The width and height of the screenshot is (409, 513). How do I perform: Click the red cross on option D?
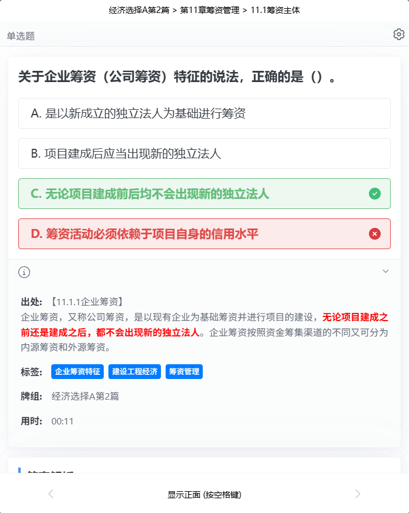click(x=375, y=234)
